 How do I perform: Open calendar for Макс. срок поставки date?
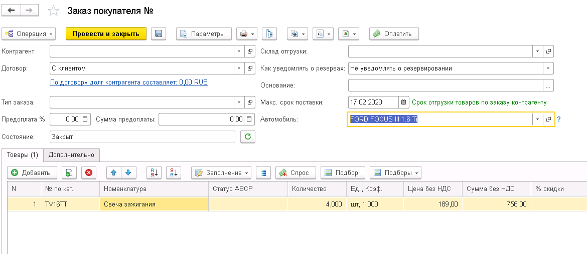pos(403,102)
